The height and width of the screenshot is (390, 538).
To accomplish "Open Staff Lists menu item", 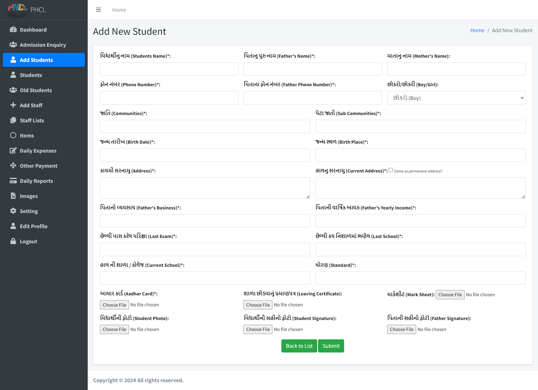I will pyautogui.click(x=32, y=120).
